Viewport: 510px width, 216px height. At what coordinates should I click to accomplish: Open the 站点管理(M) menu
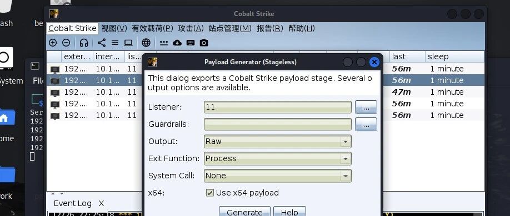point(230,29)
